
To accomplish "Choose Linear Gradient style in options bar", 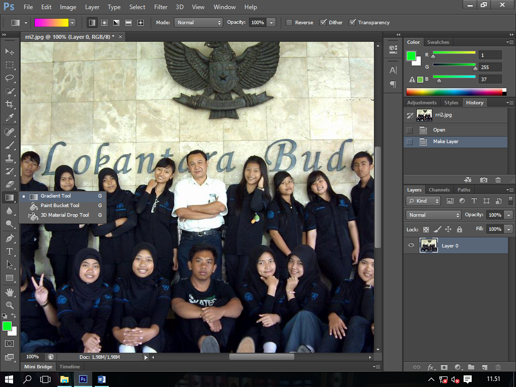I will click(92, 22).
